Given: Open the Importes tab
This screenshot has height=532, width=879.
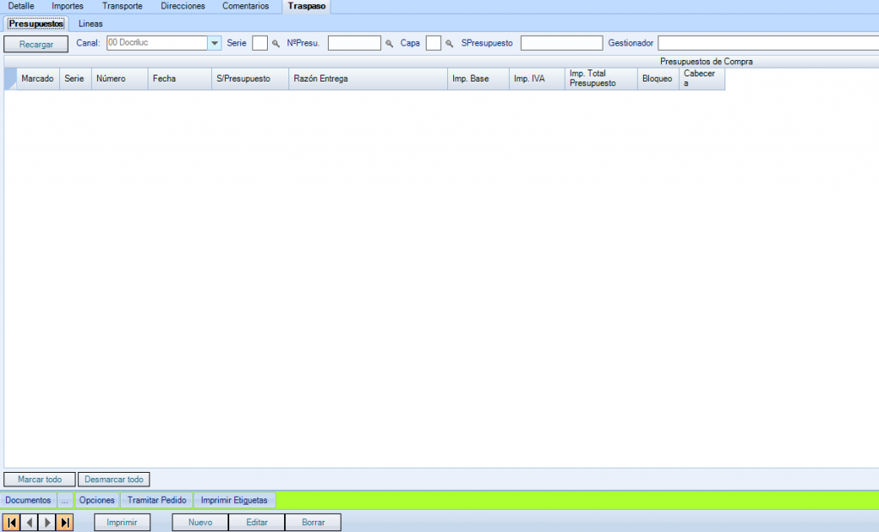Looking at the screenshot, I should 68,6.
